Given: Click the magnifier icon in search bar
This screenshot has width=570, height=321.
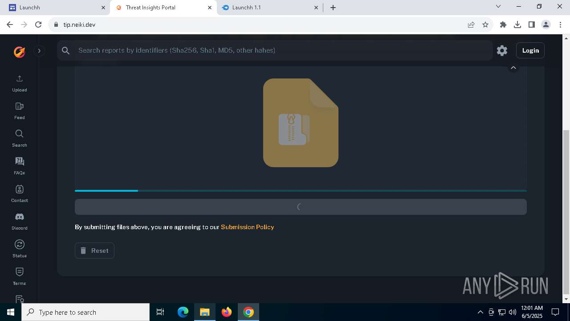Looking at the screenshot, I should click(66, 50).
